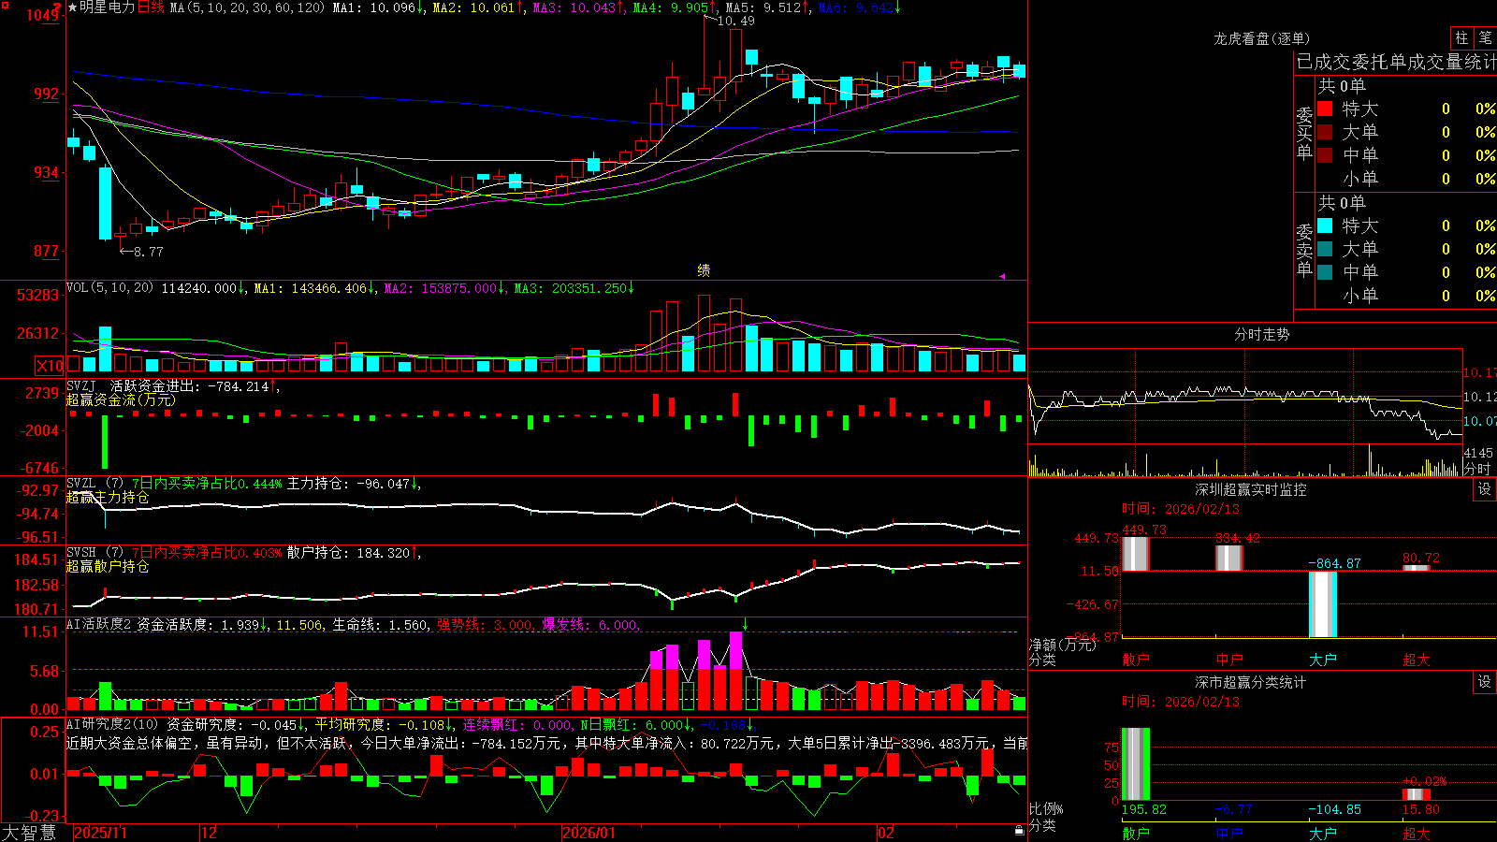Click the SVSH (7) indicator label

pyautogui.click(x=94, y=553)
